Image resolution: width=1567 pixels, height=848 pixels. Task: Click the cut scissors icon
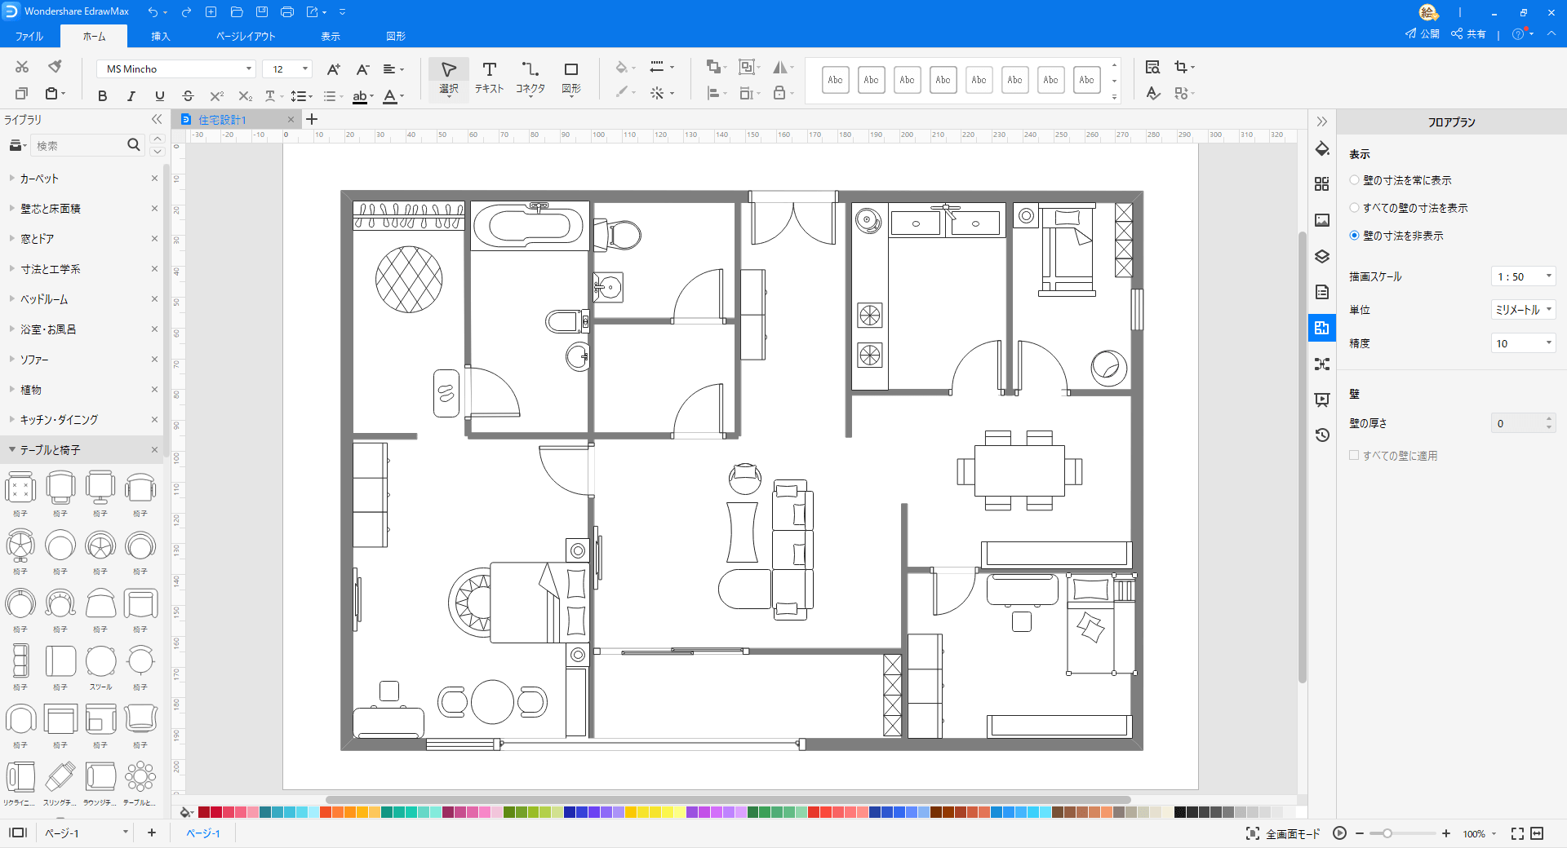click(x=22, y=67)
